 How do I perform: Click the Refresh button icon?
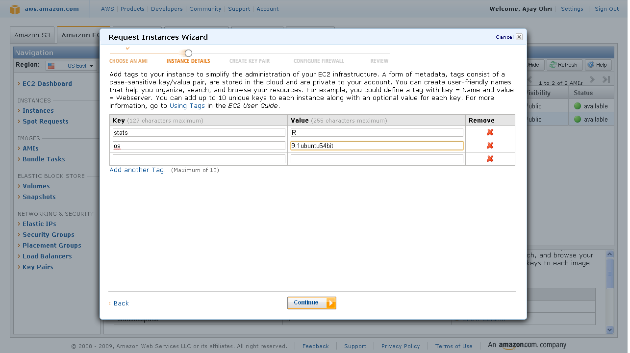(553, 65)
